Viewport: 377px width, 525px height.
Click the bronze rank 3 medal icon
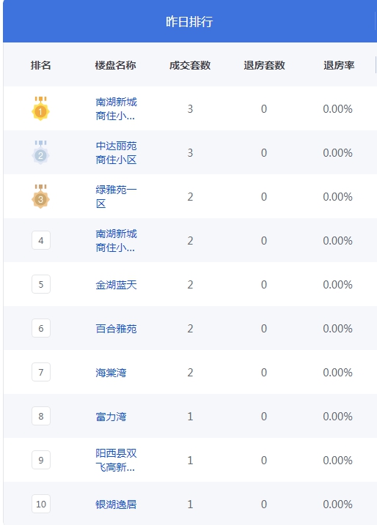pyautogui.click(x=40, y=196)
